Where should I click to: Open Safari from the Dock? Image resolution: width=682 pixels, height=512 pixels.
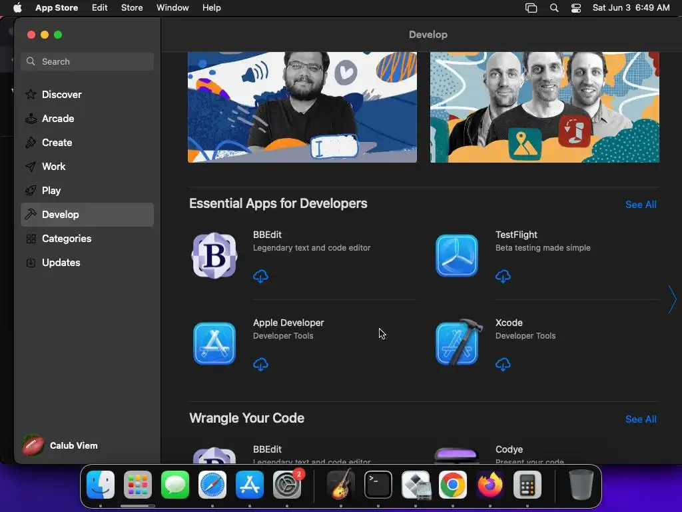212,485
